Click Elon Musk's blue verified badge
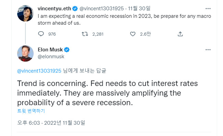The width and height of the screenshot is (223, 136). tap(67, 50)
